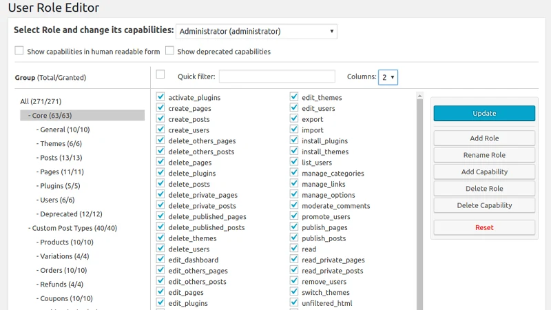Toggle the select-all checkbox beside Quick filter
This screenshot has width=551, height=310.
[160, 74]
